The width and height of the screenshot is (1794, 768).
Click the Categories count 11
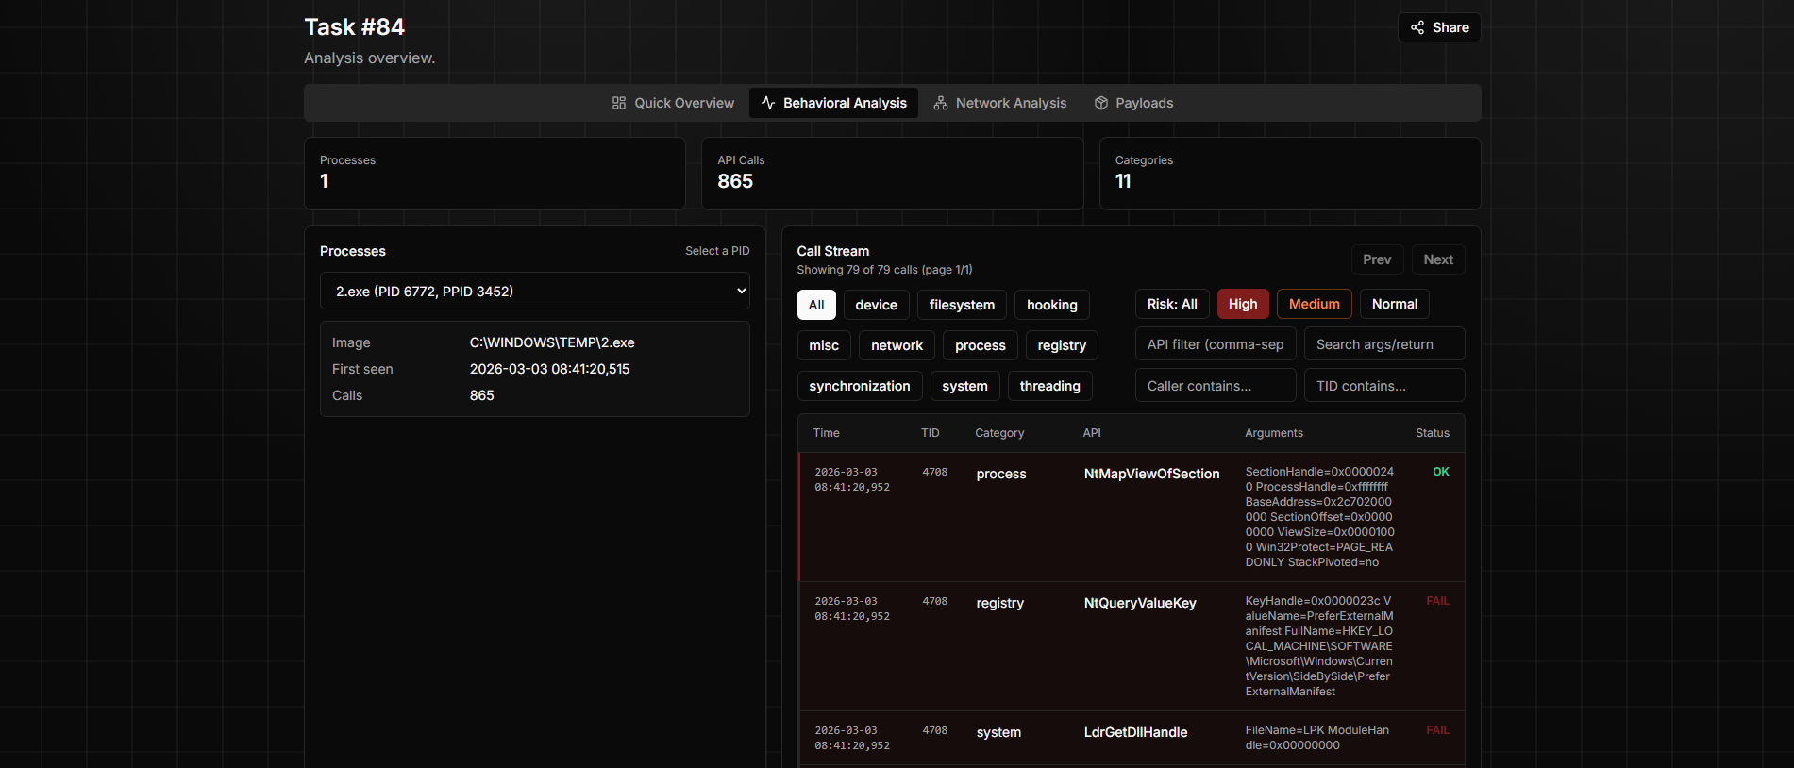1123,181
